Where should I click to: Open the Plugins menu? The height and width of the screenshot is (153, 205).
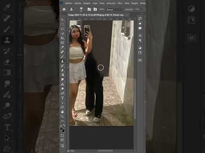[x=135, y=3]
